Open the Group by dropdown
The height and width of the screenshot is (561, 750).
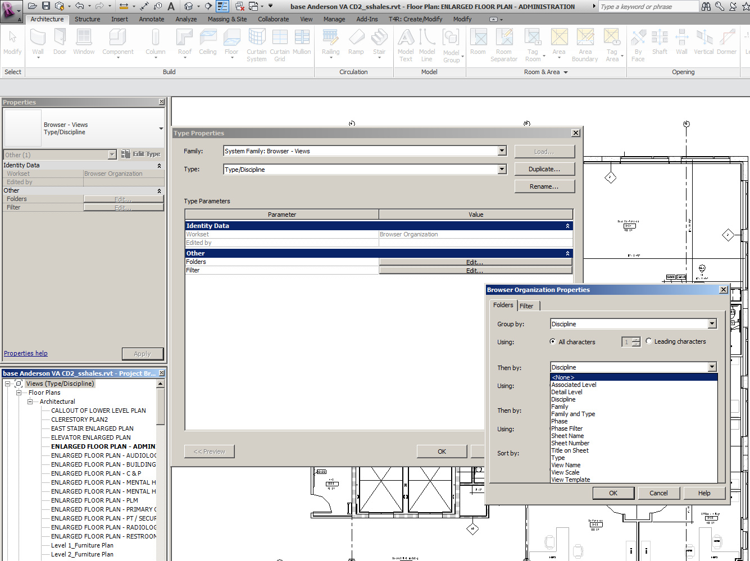[711, 323]
